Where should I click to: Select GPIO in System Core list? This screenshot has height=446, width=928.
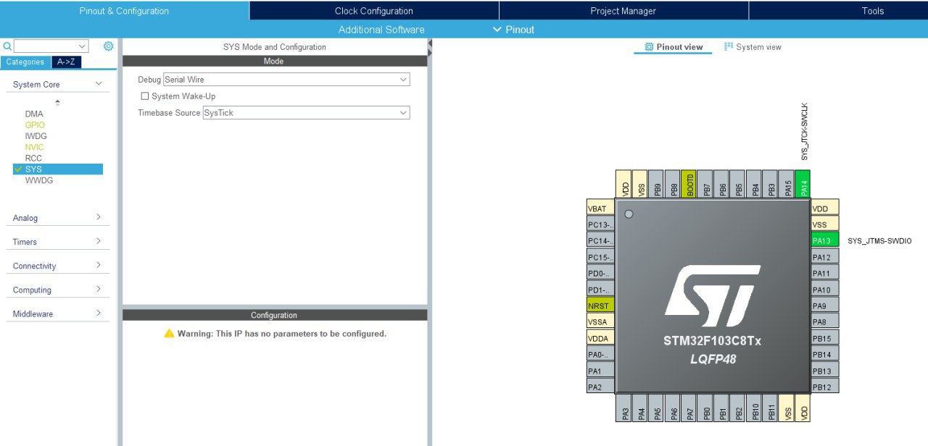point(35,125)
